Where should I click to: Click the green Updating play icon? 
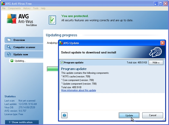(x=12, y=61)
